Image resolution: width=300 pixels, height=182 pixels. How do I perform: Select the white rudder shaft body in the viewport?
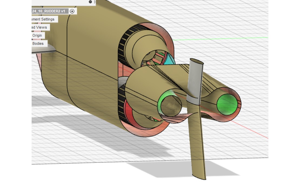point(195,82)
